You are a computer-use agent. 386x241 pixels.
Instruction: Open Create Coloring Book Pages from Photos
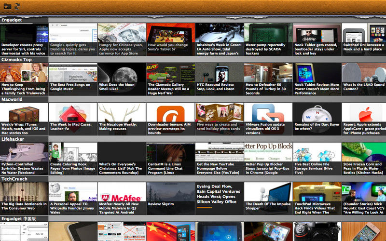pyautogui.click(x=73, y=159)
